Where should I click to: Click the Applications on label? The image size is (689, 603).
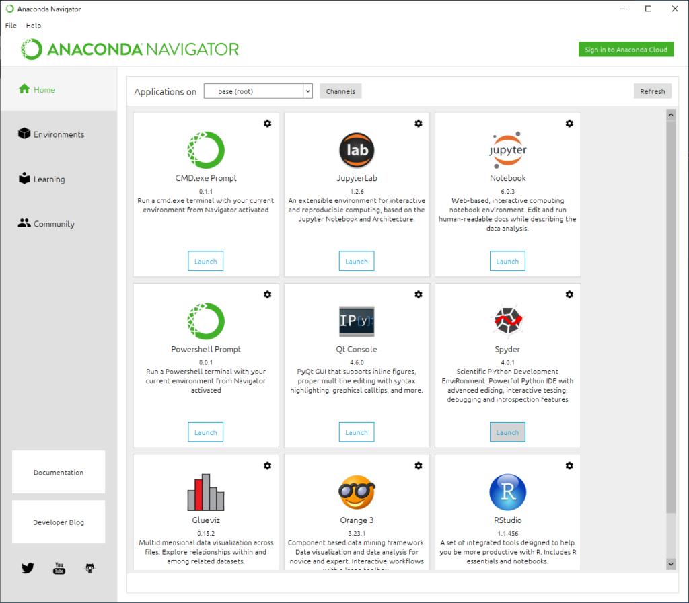coord(166,91)
